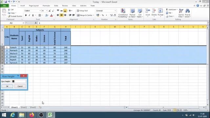210x118 pixels.
Task: Open the Font name Calibri dropdown
Action: tap(40, 11)
